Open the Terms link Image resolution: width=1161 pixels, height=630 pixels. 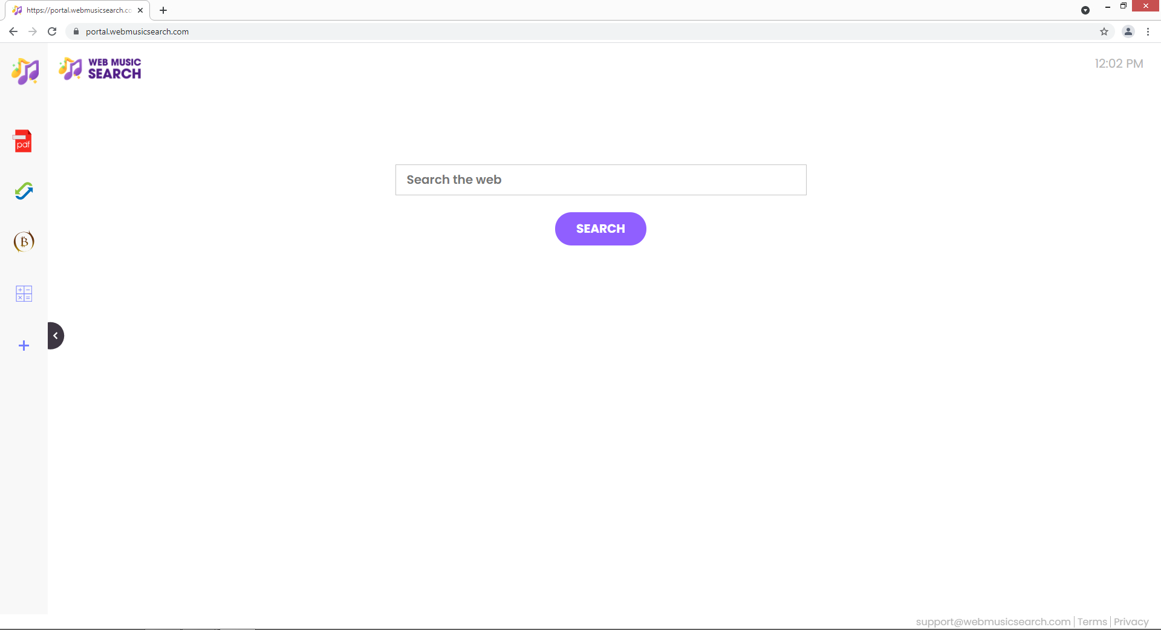pos(1092,622)
